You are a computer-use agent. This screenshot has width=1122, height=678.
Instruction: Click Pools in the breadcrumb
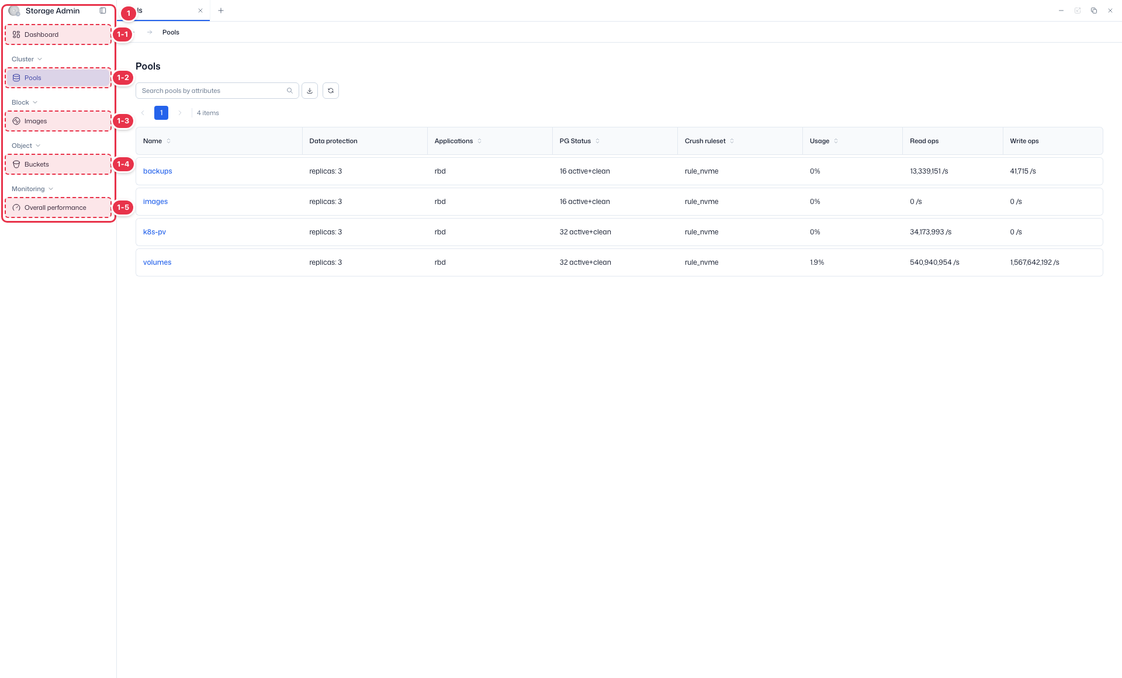coord(171,32)
